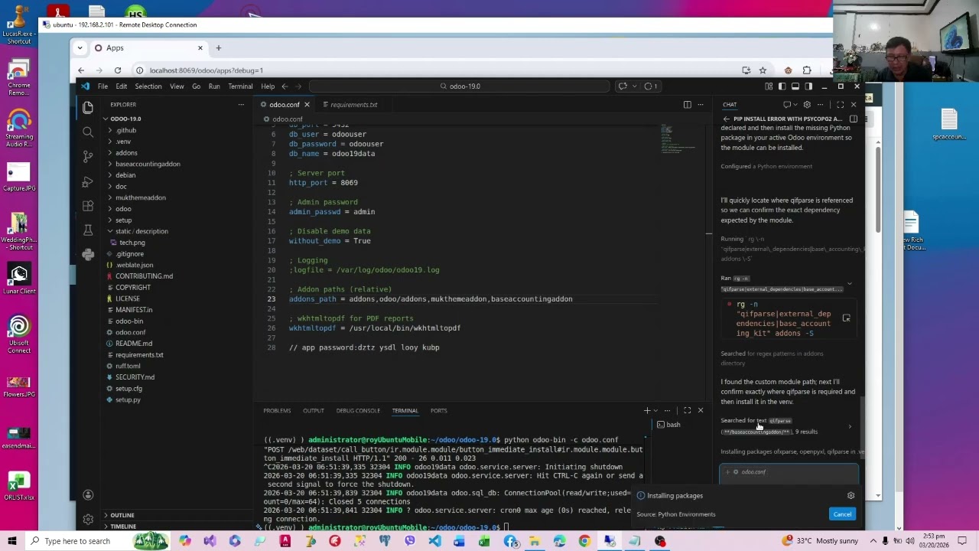This screenshot has height=551, width=979.
Task: Switch to the PORTS tab
Action: 438,411
